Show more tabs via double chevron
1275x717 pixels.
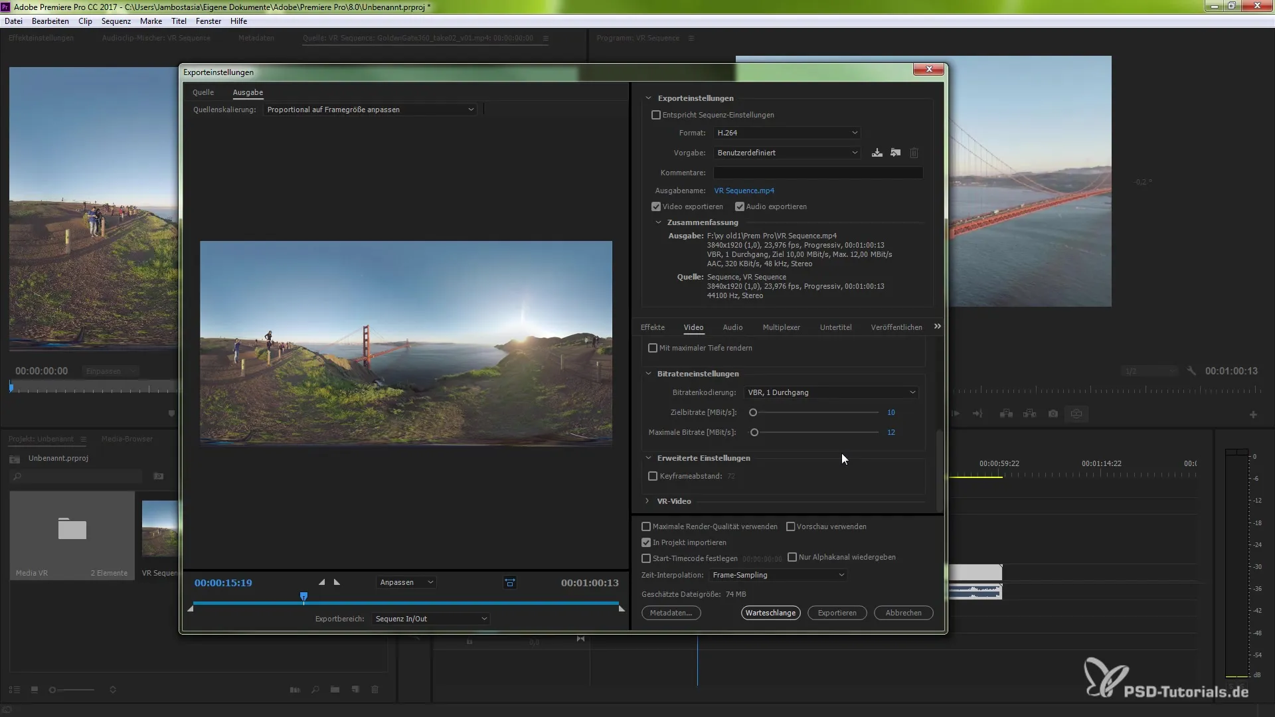(x=938, y=326)
